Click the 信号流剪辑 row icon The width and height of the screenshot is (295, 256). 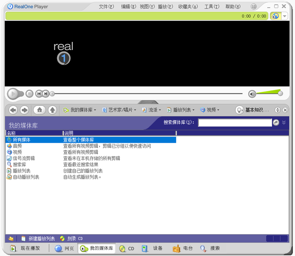(x=9, y=158)
